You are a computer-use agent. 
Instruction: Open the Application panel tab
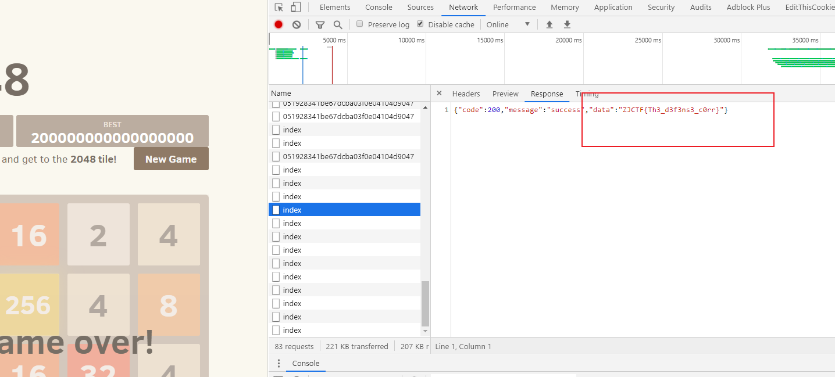[x=613, y=8]
